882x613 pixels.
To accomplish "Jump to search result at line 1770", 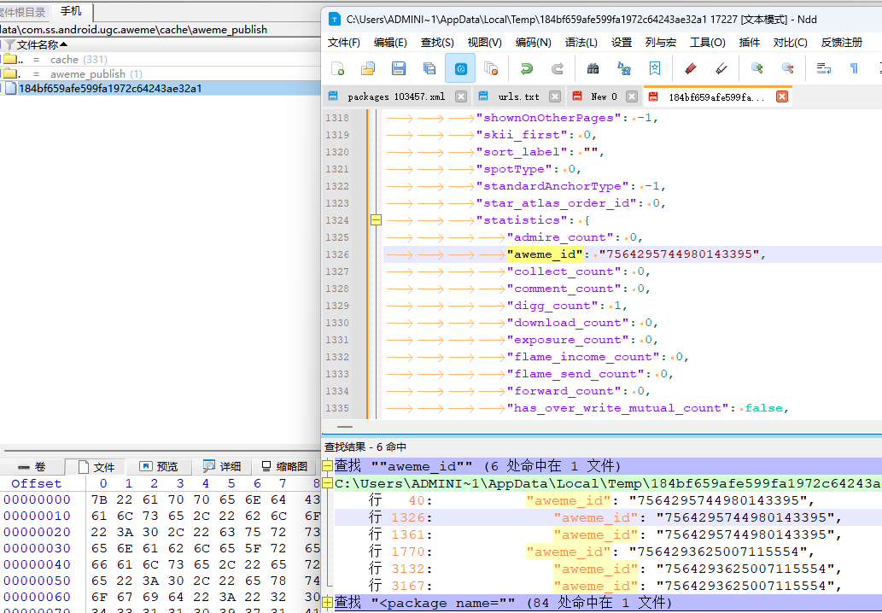I will click(x=410, y=552).
